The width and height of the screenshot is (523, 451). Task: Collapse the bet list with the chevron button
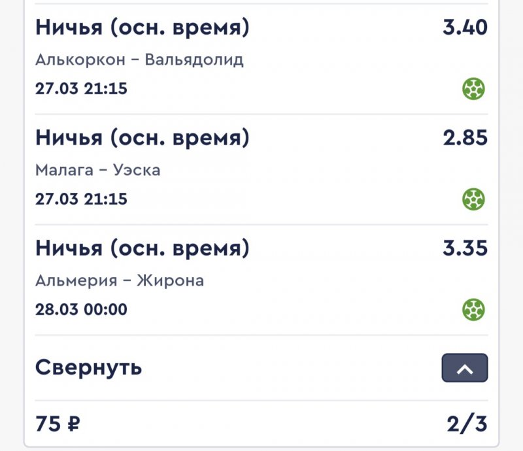pyautogui.click(x=465, y=368)
